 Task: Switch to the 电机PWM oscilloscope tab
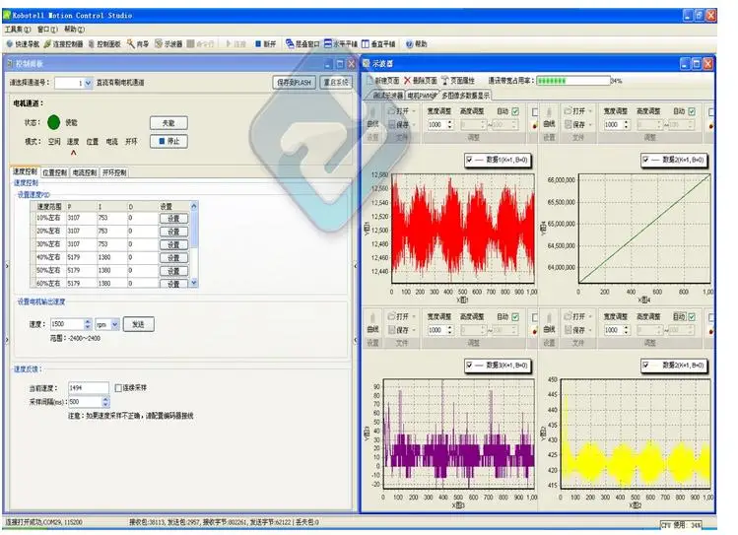click(x=422, y=96)
